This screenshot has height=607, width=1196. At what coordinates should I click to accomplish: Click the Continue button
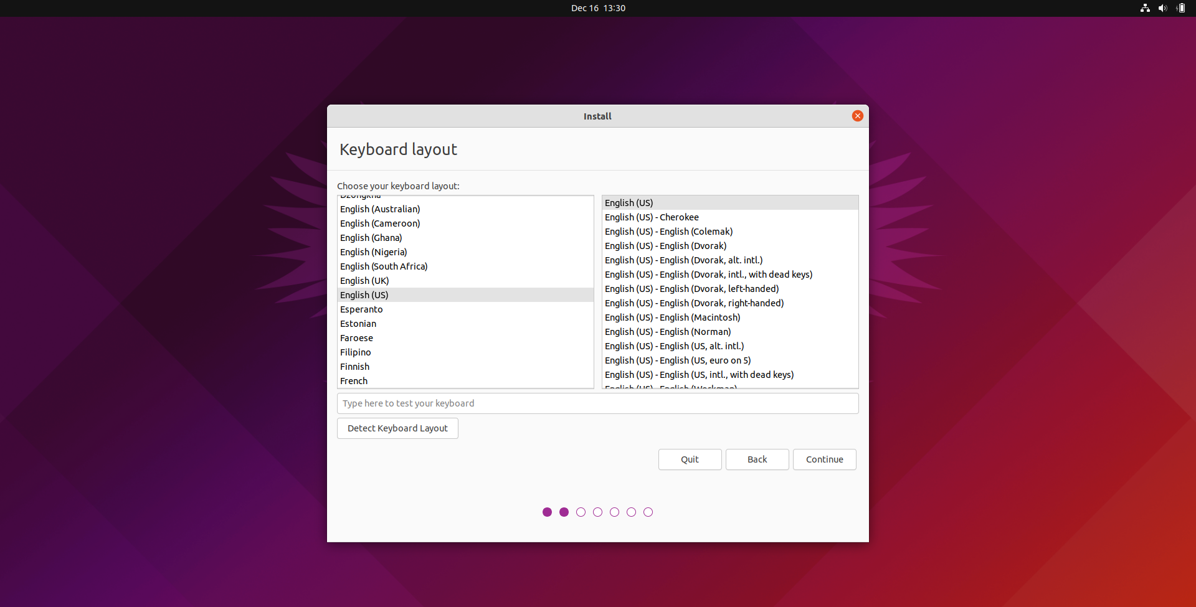point(825,459)
